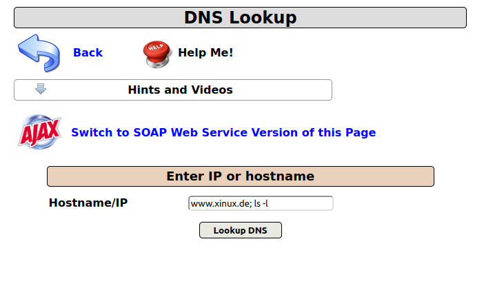This screenshot has height=299, width=484.
Task: Click the word 'Lookup' in the page title
Action: [263, 18]
